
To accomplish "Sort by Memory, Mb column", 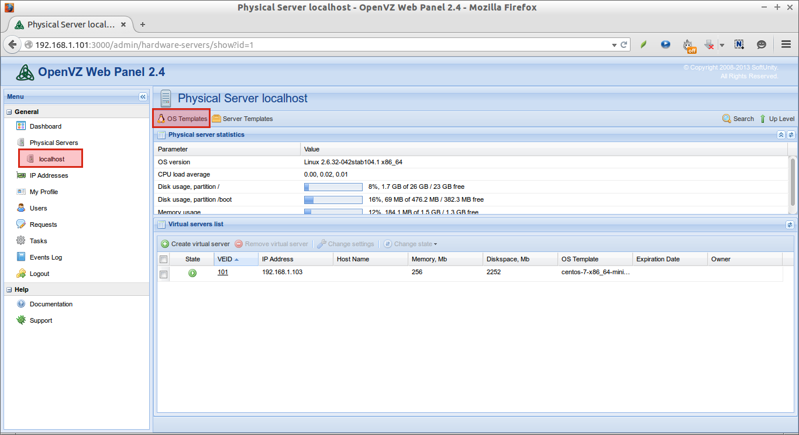I will click(445, 259).
